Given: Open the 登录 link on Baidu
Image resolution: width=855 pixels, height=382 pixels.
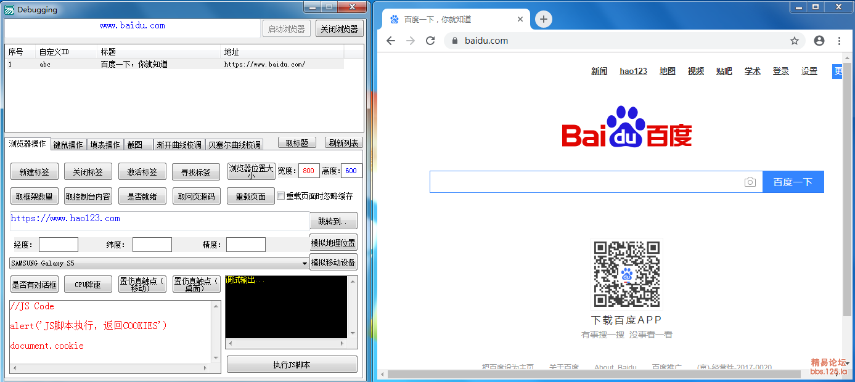Looking at the screenshot, I should pyautogui.click(x=781, y=71).
